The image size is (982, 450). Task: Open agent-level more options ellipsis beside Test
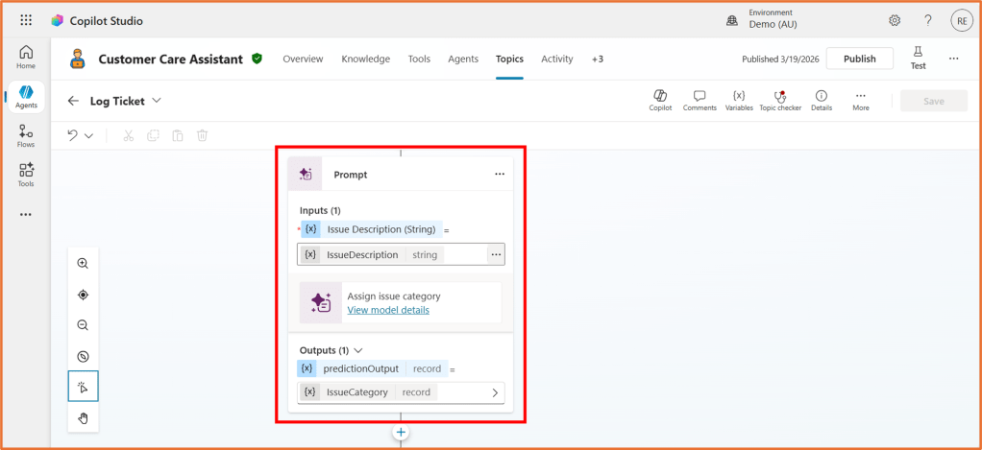click(x=954, y=59)
